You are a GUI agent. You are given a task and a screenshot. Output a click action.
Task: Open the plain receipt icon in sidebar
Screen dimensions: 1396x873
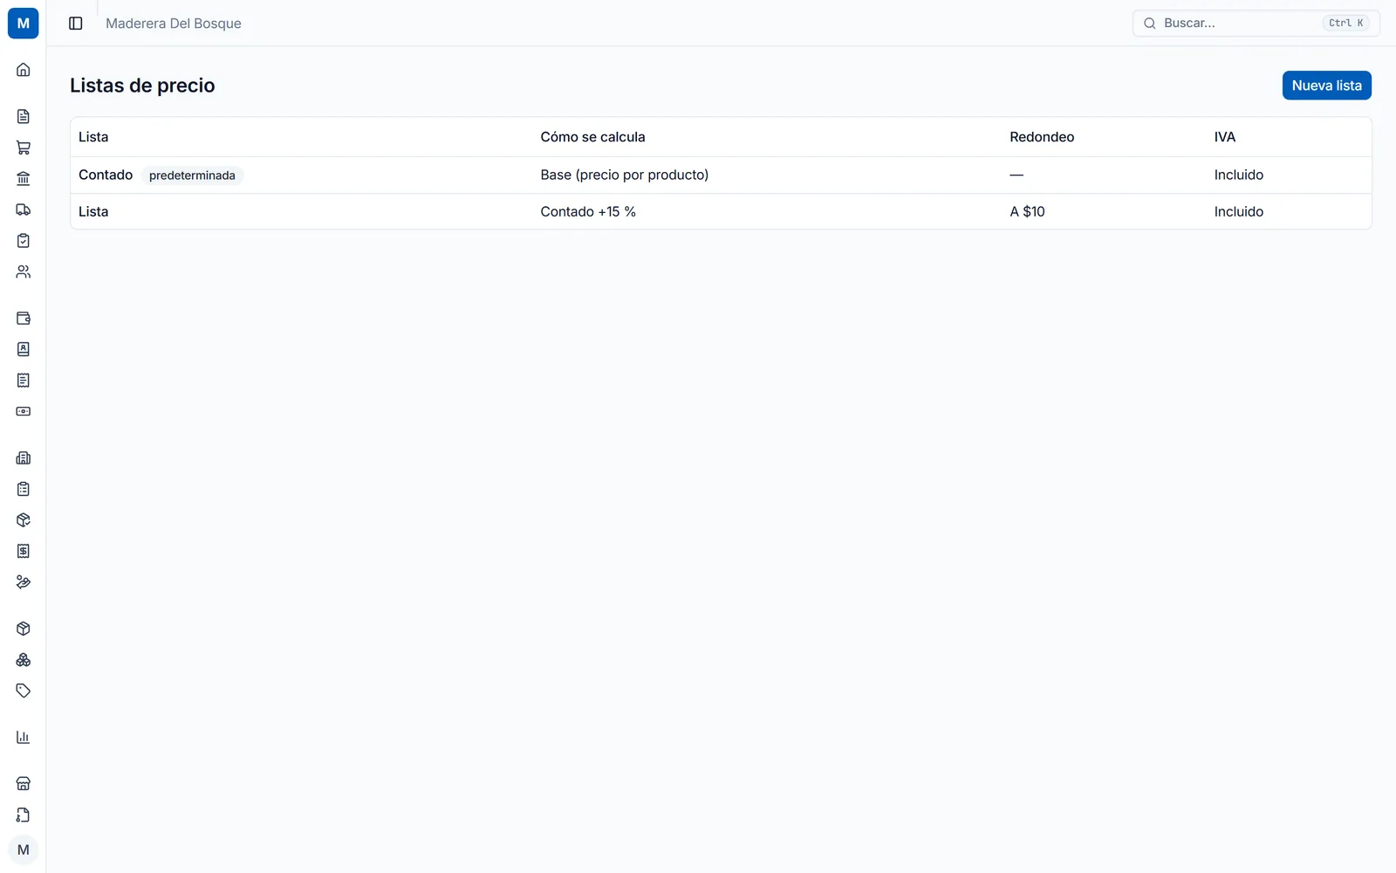pos(24,381)
